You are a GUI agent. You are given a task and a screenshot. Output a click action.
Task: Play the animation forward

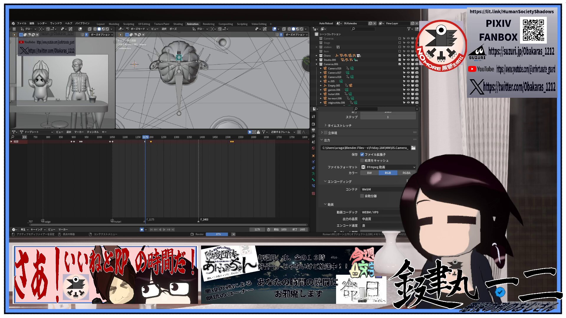[x=164, y=229]
